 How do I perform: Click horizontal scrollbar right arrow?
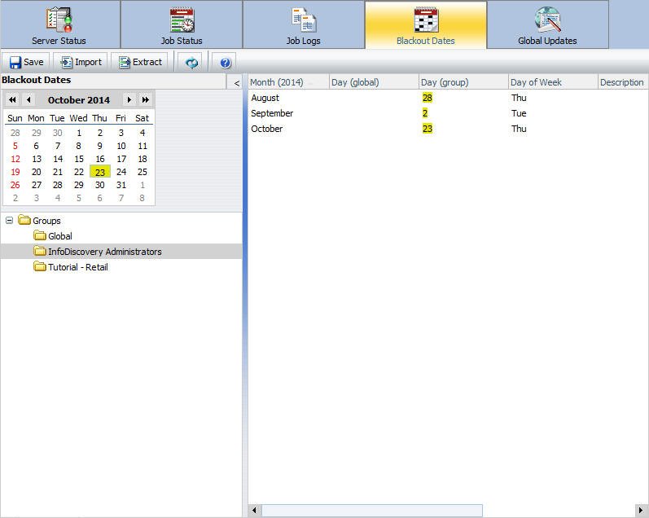point(641,510)
